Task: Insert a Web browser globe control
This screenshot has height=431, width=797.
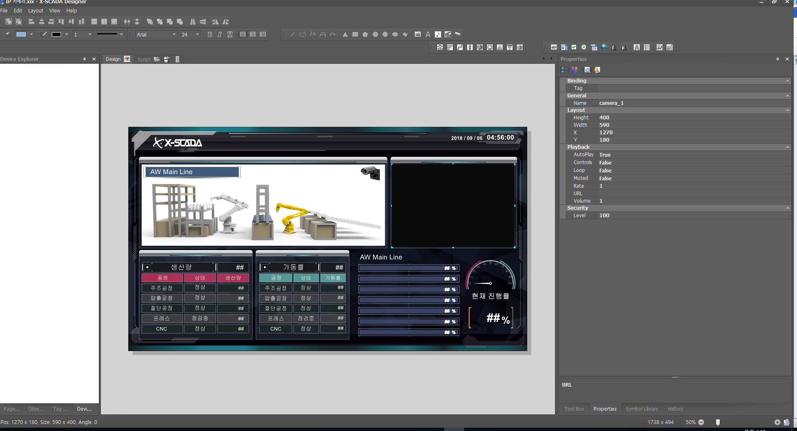Action: click(x=604, y=47)
